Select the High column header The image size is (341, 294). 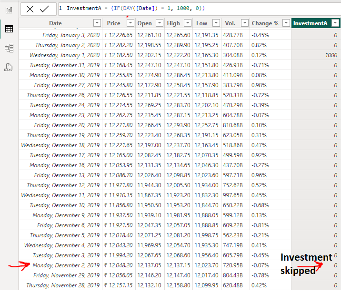click(173, 23)
